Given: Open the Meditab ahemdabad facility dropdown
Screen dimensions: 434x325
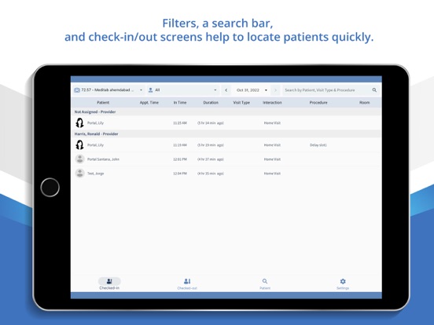Looking at the screenshot, I should (x=108, y=90).
